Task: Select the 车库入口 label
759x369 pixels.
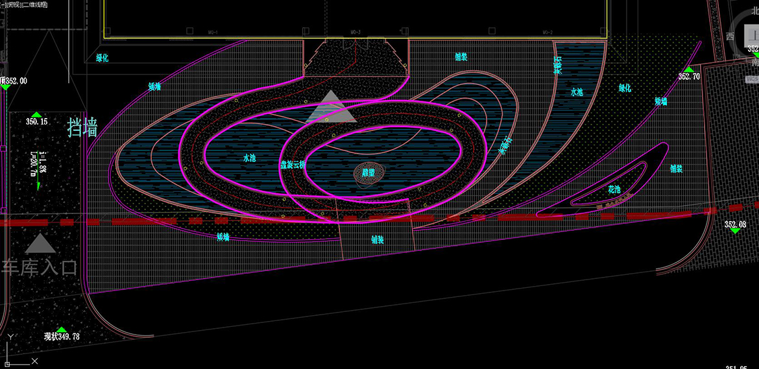Action: tap(40, 267)
